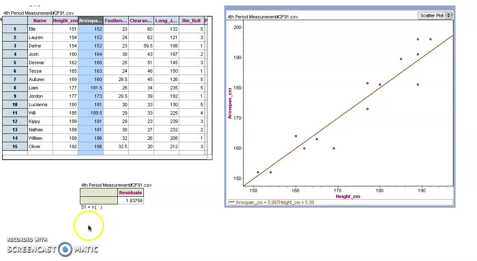Viewport: 477px width, 261px height.
Task: Select row 8 containing Liam
Action: [14, 88]
